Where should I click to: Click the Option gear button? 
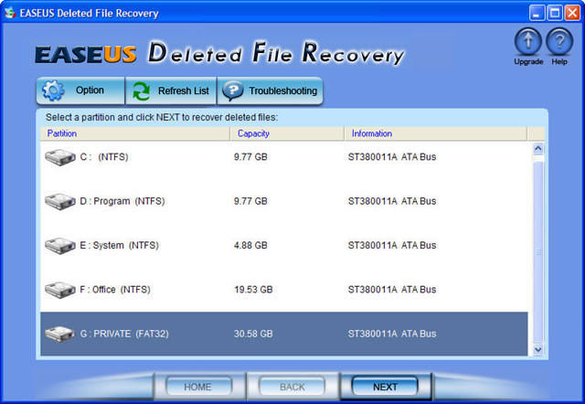[80, 90]
